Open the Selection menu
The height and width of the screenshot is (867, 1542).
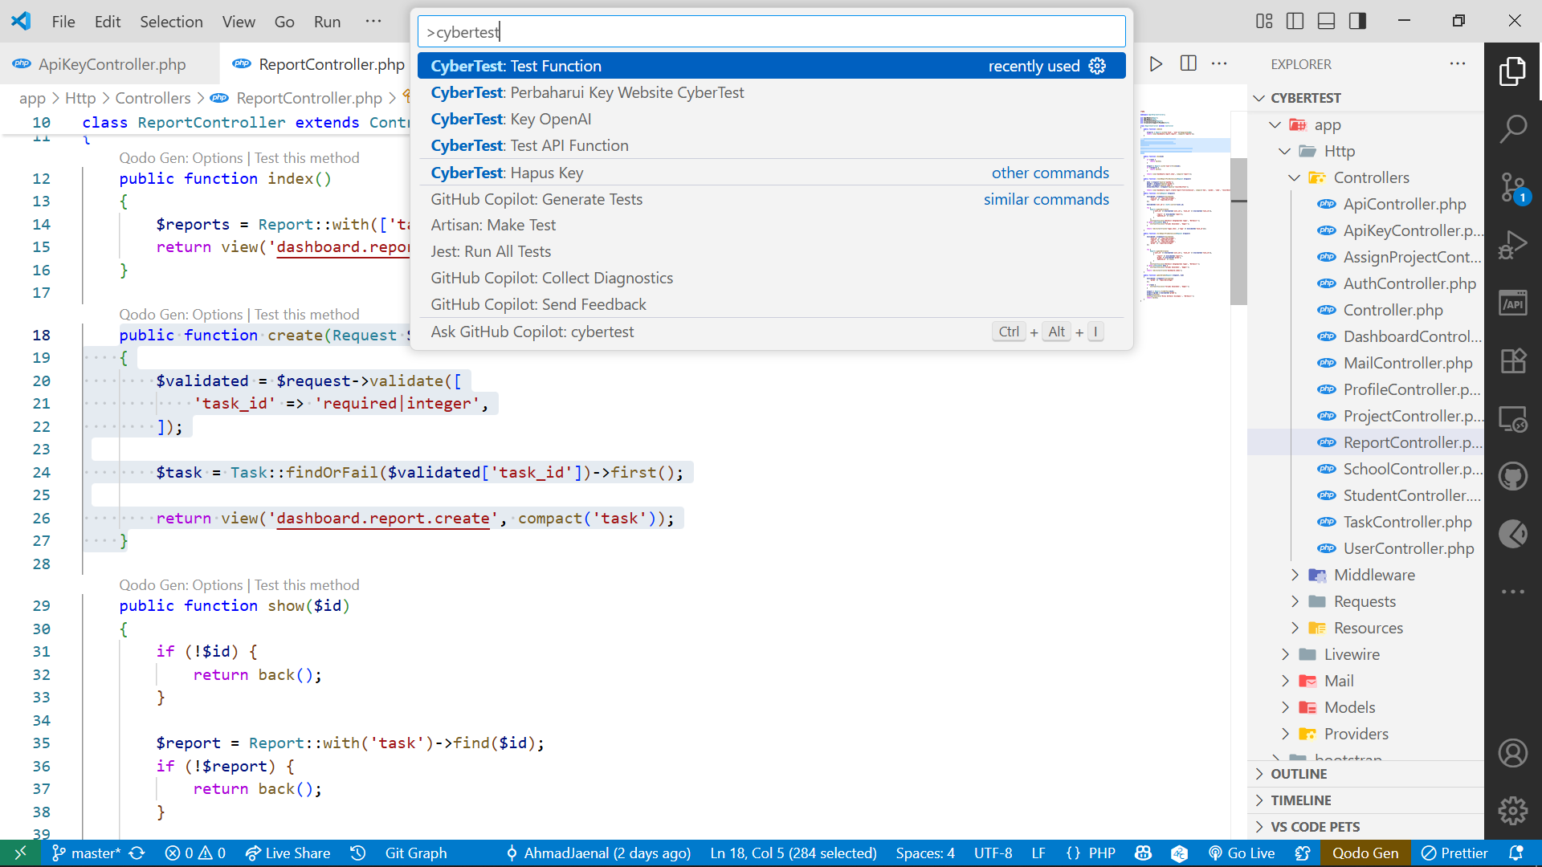pos(171,22)
